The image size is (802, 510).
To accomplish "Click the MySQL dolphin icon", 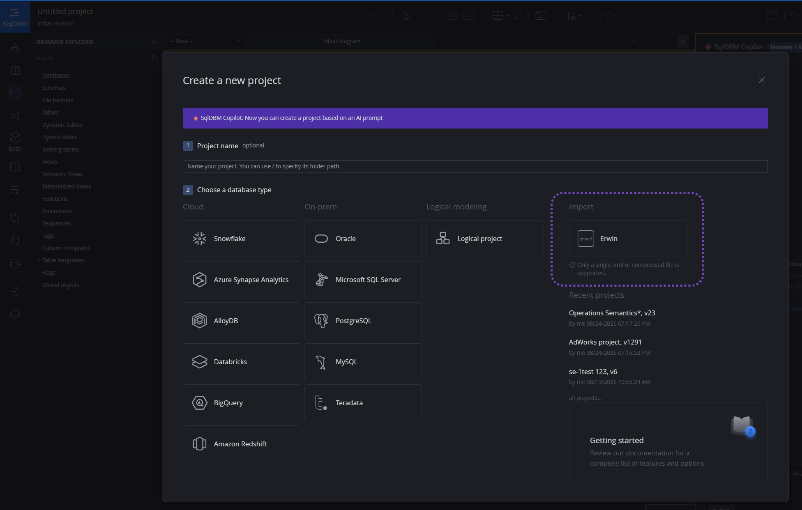I will 321,362.
